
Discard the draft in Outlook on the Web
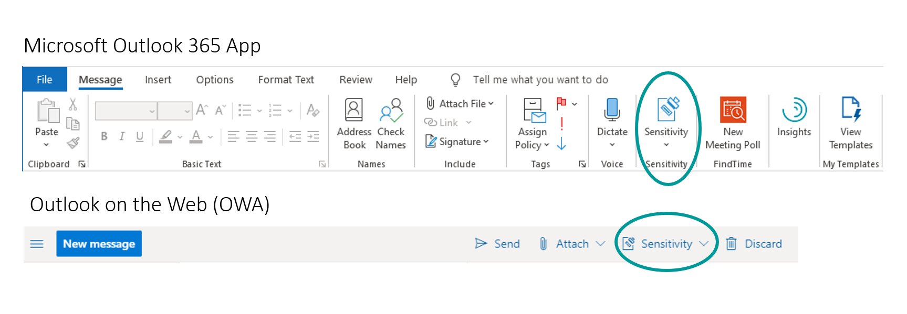point(754,244)
